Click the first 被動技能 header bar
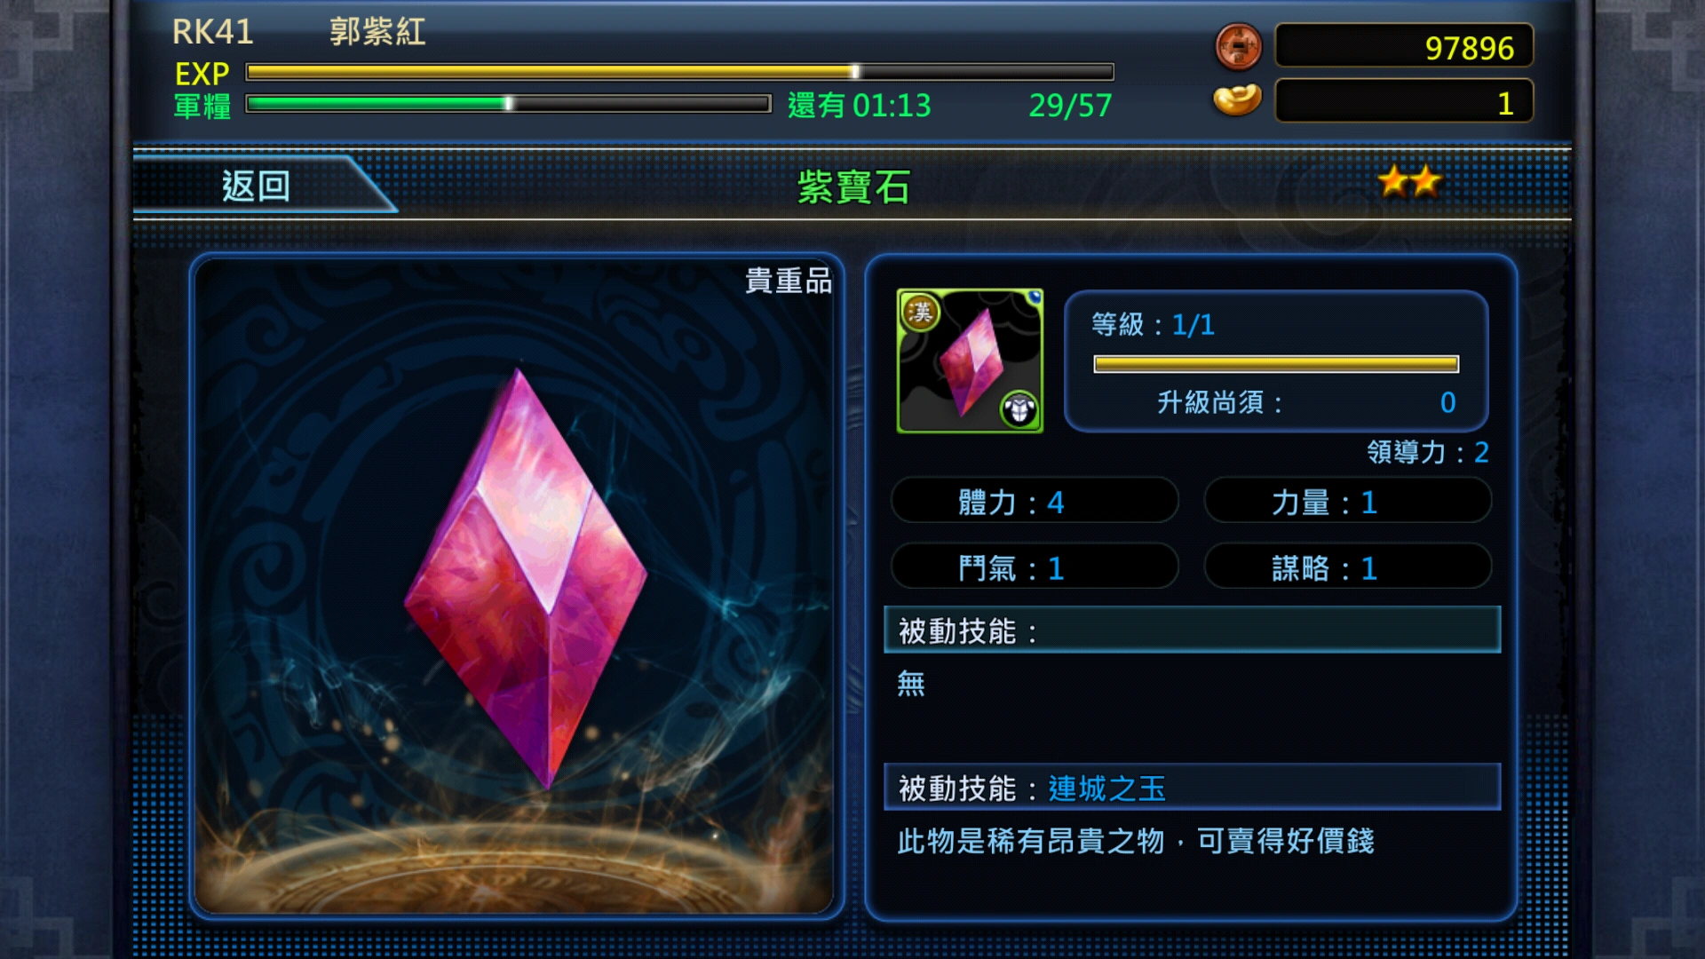1705x959 pixels. 1193,630
